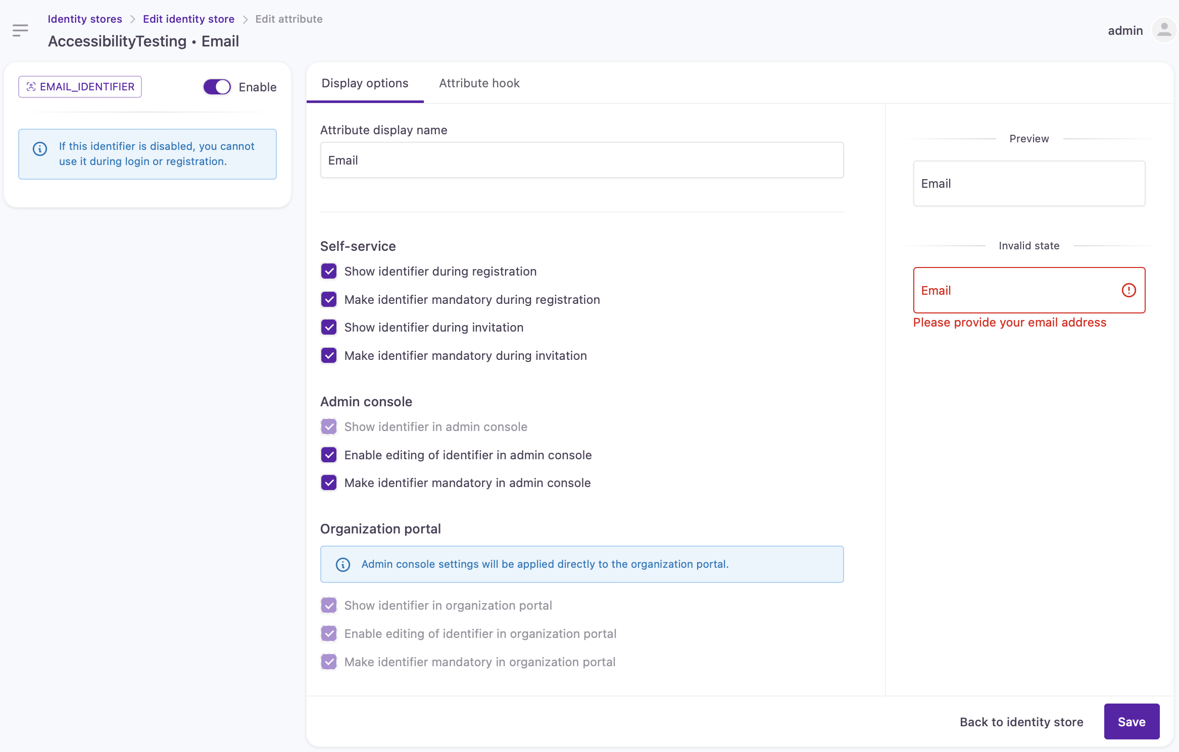This screenshot has width=1179, height=752.
Task: Uncheck Make identifier mandatory during invitation
Action: (x=329, y=356)
